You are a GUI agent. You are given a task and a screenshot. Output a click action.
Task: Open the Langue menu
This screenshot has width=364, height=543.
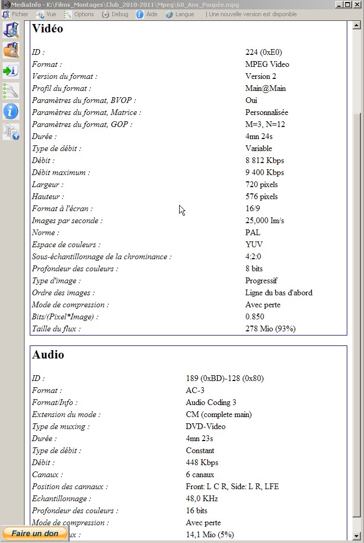click(x=180, y=14)
